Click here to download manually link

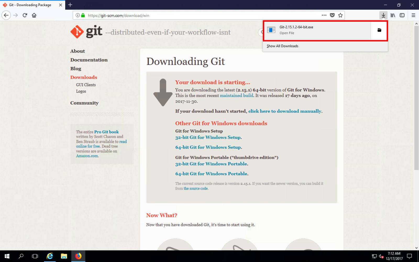click(285, 111)
